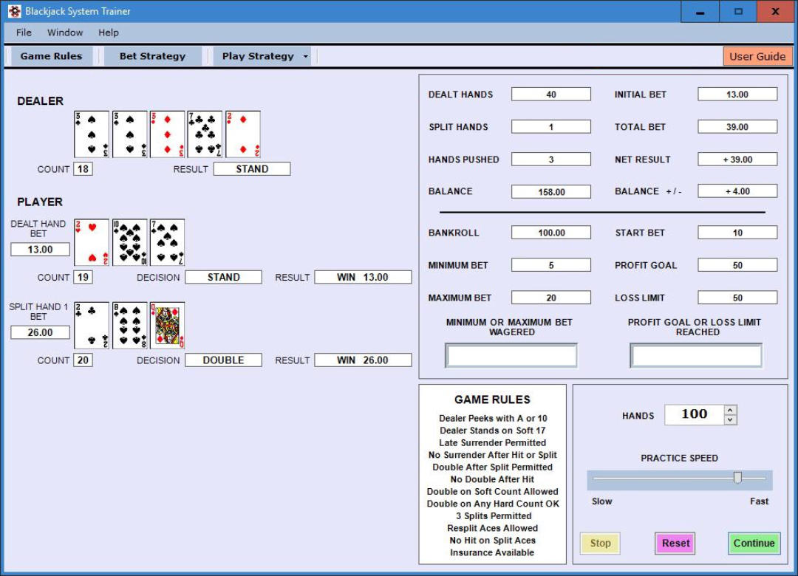Click the yellow Stop button
The width and height of the screenshot is (798, 576).
(x=600, y=543)
